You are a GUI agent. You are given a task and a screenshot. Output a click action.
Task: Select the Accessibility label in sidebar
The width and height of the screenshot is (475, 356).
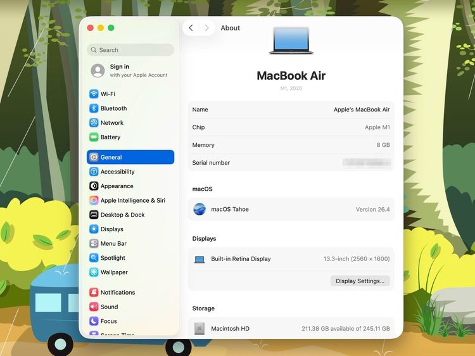coord(118,172)
